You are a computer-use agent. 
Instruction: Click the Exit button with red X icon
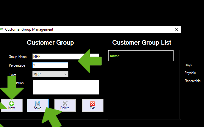92,105
